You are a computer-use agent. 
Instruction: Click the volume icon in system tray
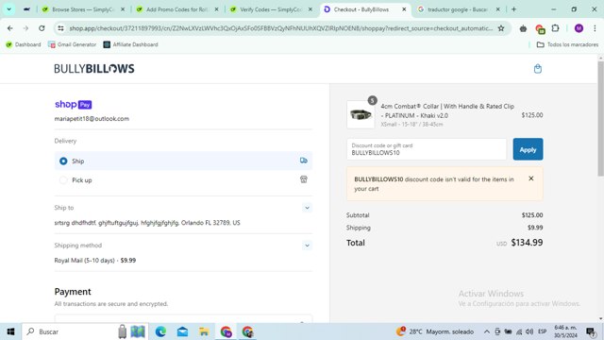tap(529, 331)
